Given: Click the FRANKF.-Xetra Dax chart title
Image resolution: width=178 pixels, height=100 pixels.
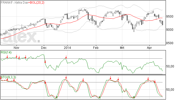Looking at the screenshot, I should 14,3.
